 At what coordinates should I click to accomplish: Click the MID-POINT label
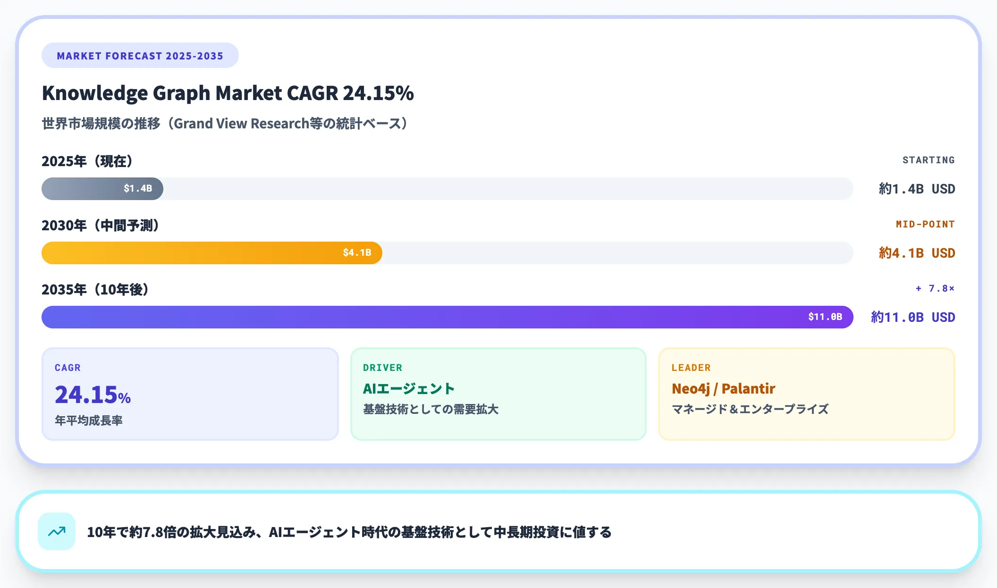pyautogui.click(x=925, y=224)
